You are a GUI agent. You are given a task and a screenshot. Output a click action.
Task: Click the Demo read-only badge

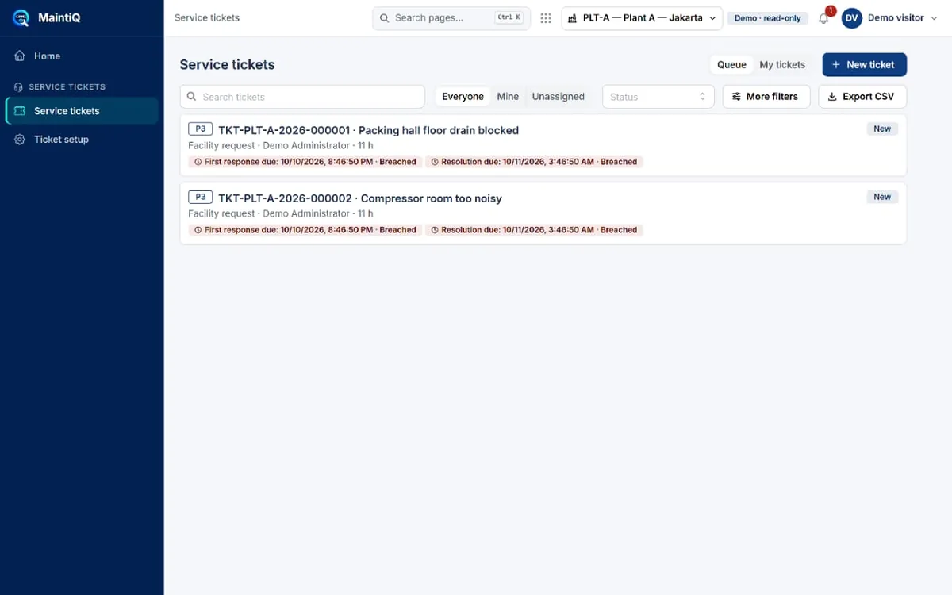coord(767,18)
